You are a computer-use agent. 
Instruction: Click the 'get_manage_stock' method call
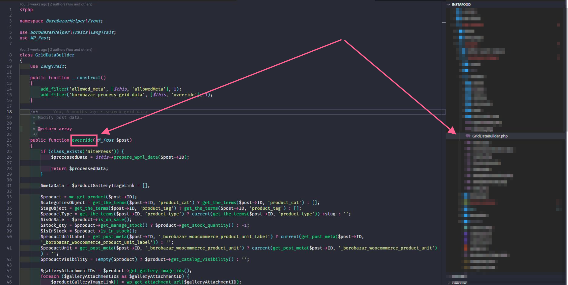pyautogui.click(x=121, y=225)
